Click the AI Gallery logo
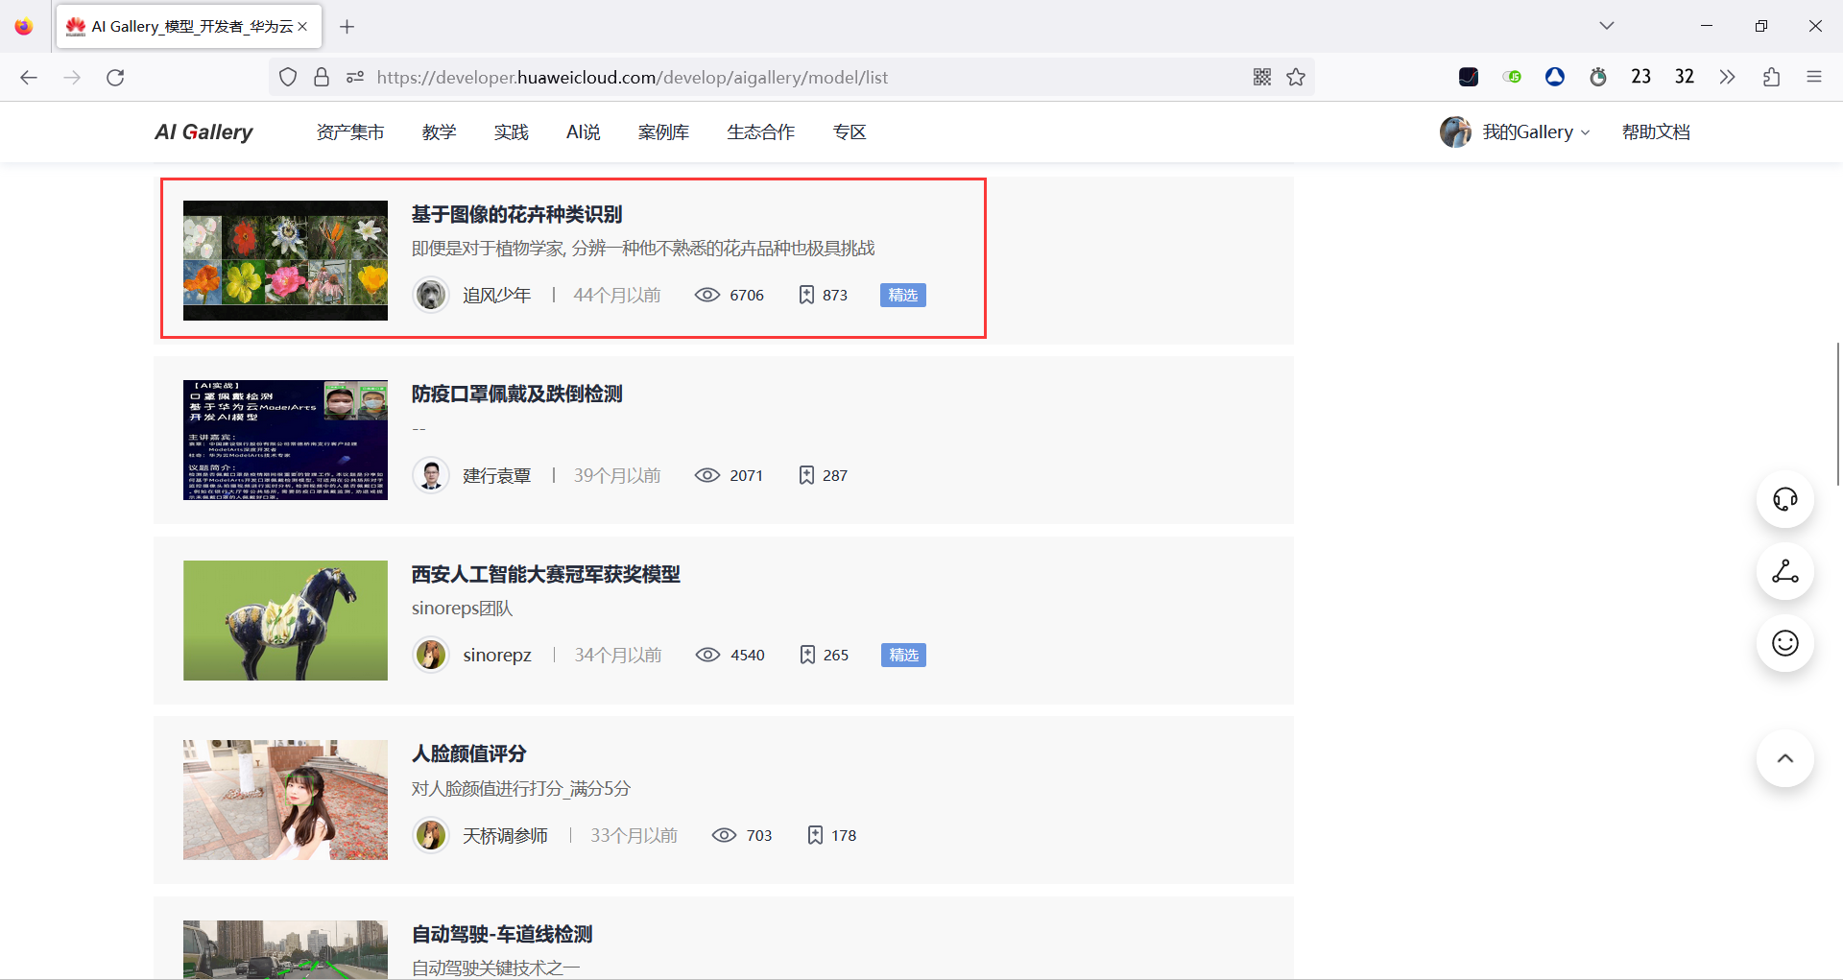The image size is (1843, 980). [203, 131]
